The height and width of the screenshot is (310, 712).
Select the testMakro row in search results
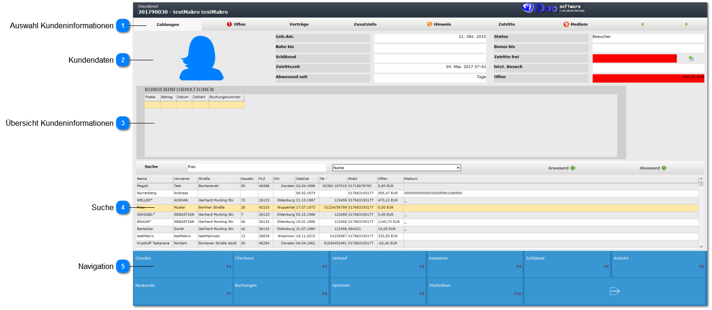pos(417,236)
